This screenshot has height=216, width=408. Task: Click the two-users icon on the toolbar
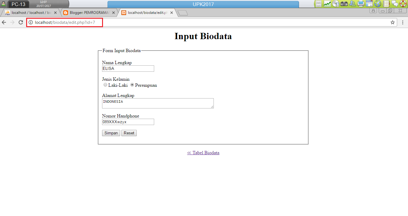pyautogui.click(x=352, y=4)
